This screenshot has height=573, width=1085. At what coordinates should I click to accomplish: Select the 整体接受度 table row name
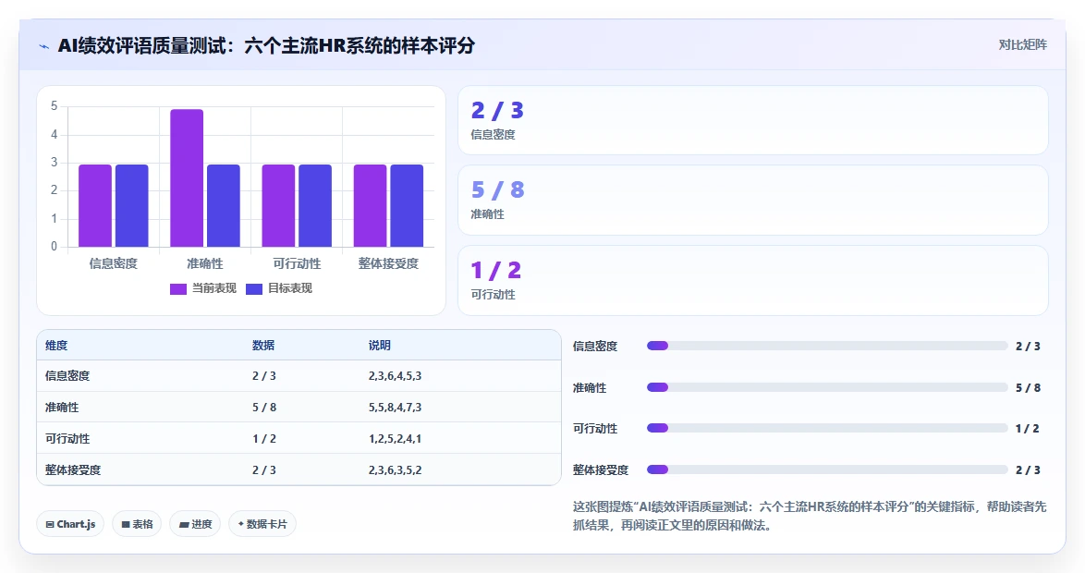coord(73,469)
